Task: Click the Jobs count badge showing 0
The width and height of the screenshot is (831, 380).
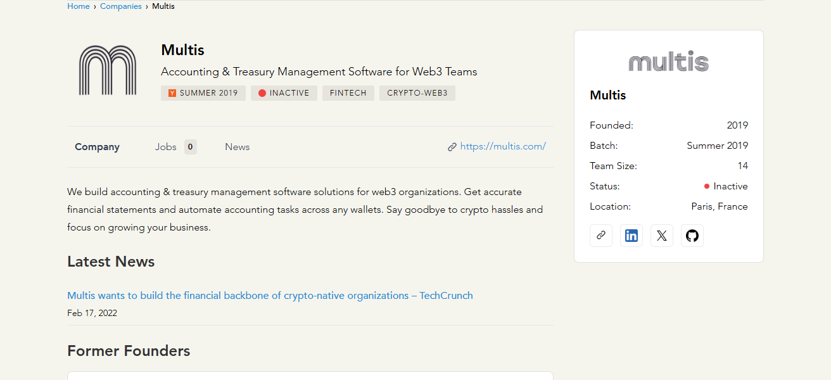Action: click(x=191, y=147)
